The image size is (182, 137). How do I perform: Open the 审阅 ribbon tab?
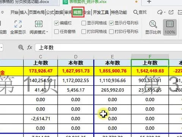[68, 13]
